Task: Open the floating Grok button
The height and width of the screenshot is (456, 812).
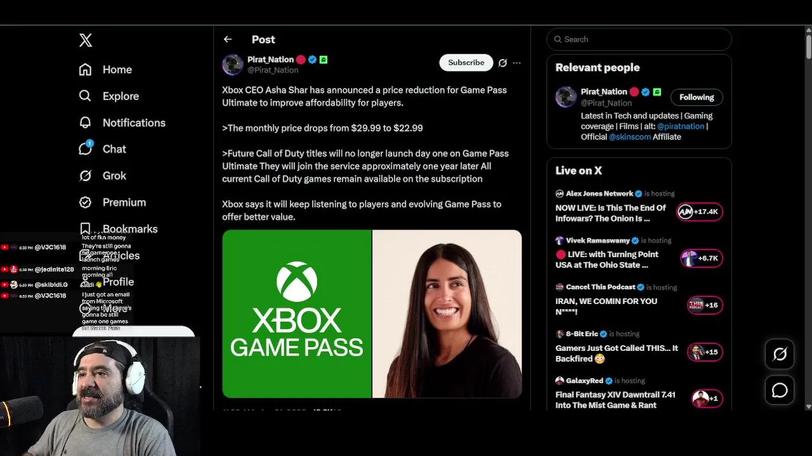Action: pos(780,355)
